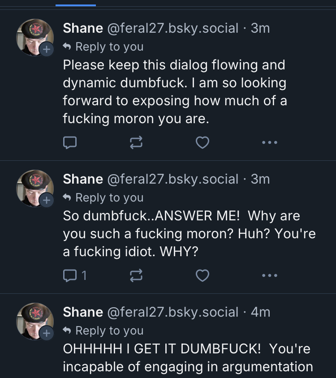Follow Shane via plus badge on second avatar

(x=46, y=201)
